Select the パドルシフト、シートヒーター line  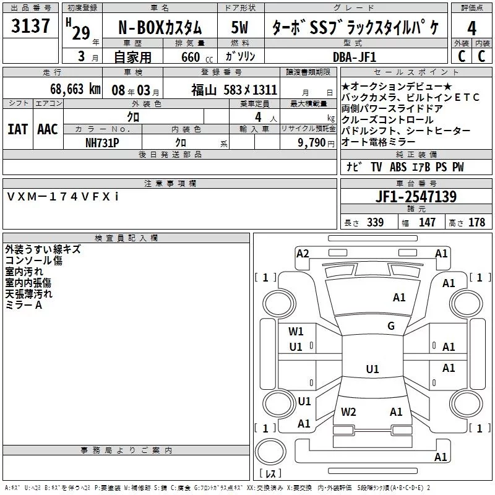[x=406, y=131]
